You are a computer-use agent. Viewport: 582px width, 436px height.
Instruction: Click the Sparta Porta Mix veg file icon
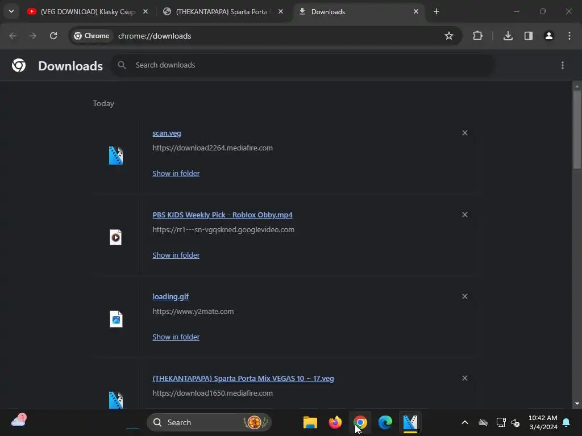pyautogui.click(x=116, y=400)
